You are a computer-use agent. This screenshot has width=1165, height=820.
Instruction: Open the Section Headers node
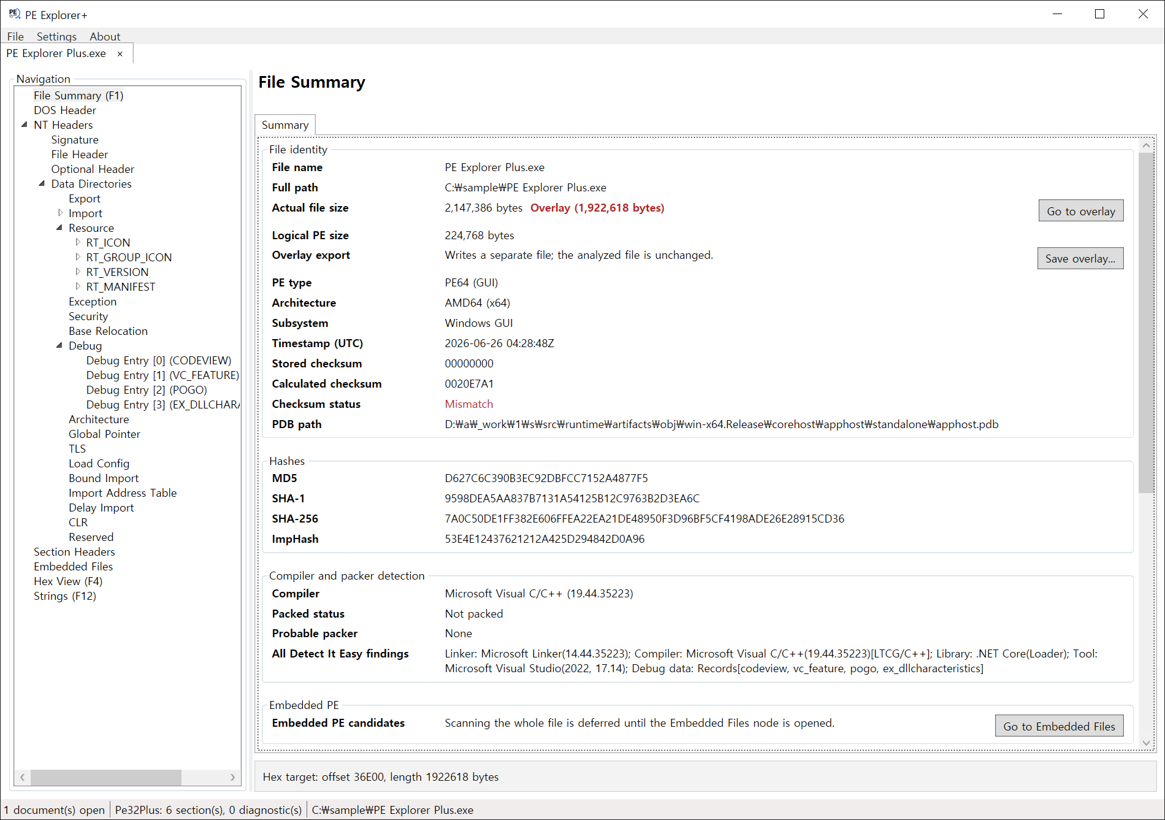pos(74,552)
